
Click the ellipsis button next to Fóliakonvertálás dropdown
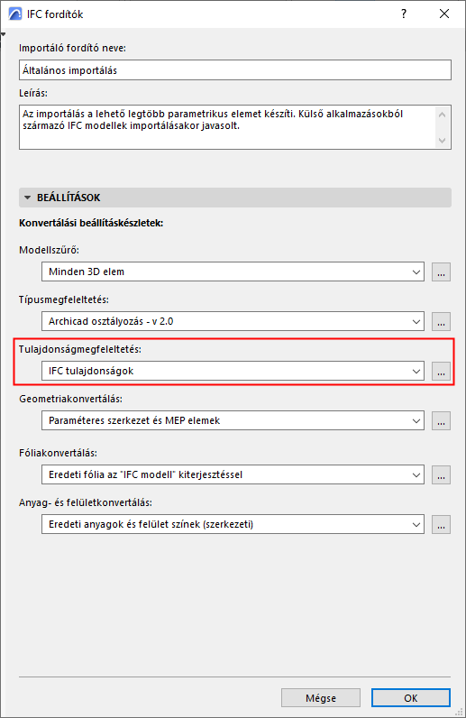pyautogui.click(x=441, y=474)
